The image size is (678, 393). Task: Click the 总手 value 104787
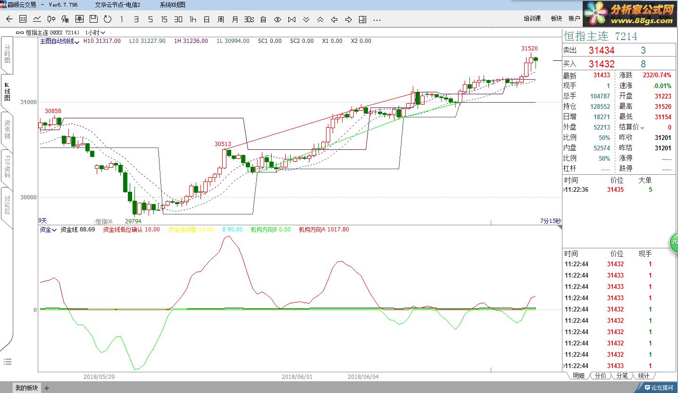[600, 96]
